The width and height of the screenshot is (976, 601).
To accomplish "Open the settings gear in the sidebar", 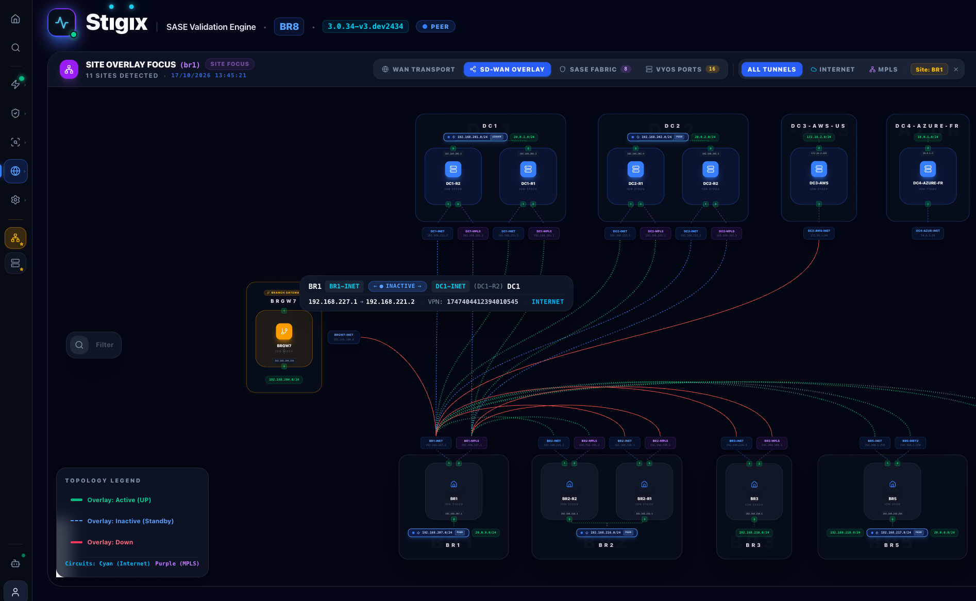I will click(x=15, y=200).
